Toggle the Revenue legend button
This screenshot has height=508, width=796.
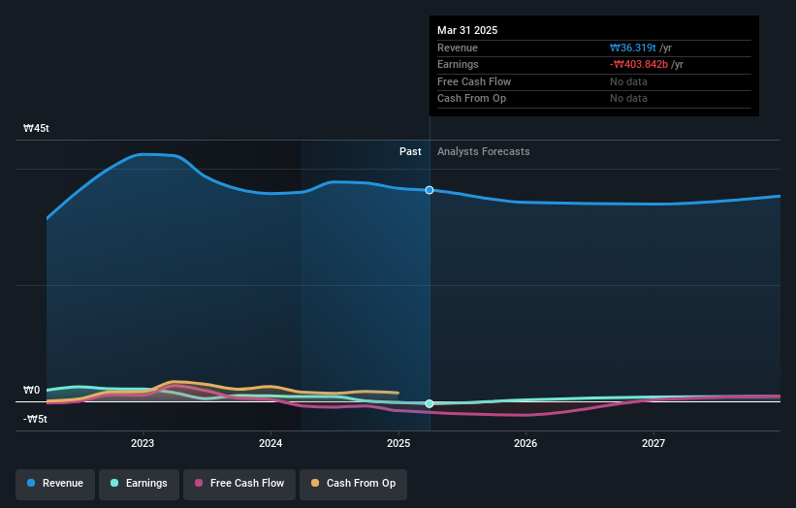pyautogui.click(x=55, y=484)
